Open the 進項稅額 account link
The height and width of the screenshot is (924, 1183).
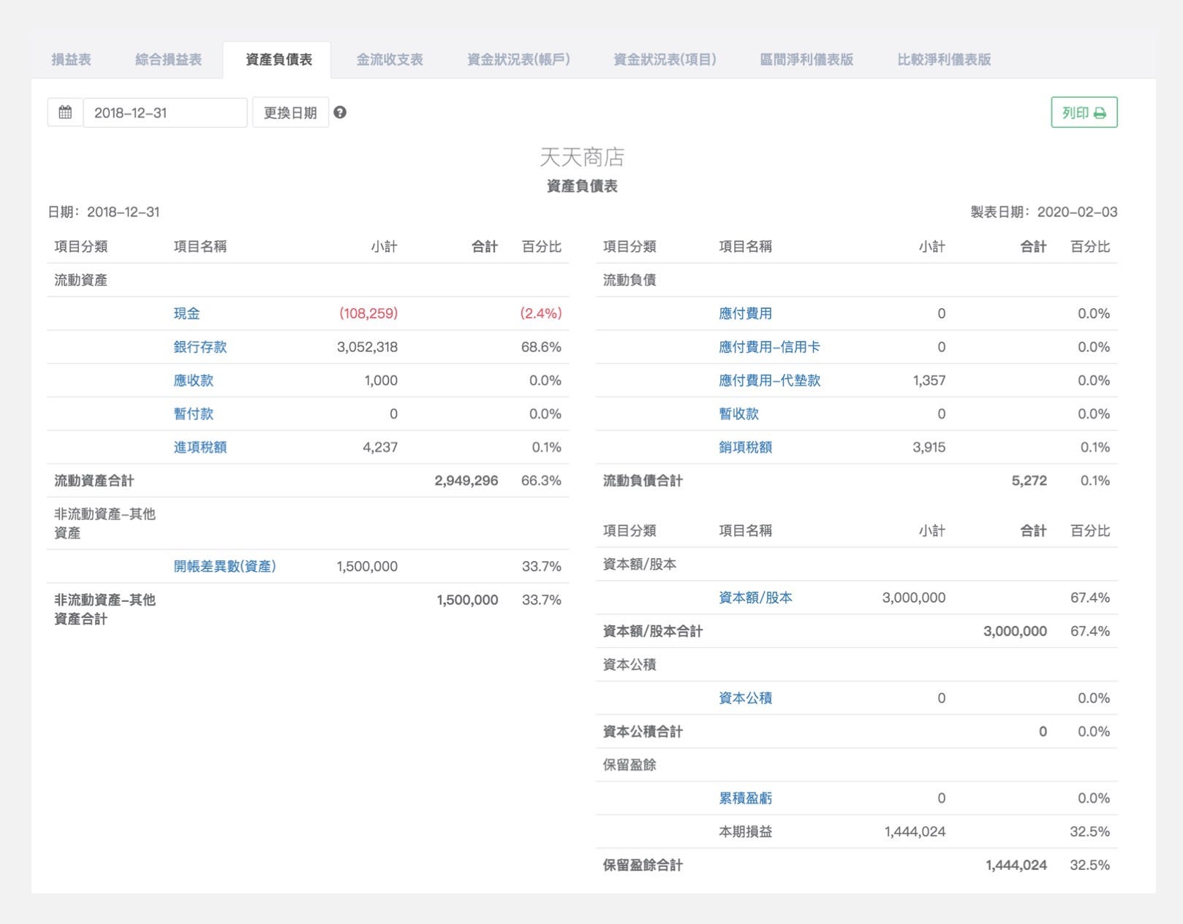coord(200,447)
